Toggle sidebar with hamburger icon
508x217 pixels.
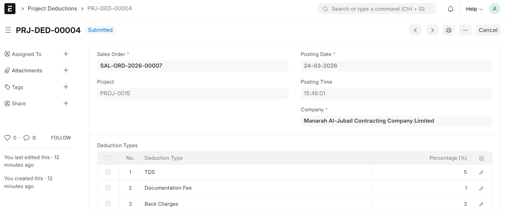tap(8, 30)
